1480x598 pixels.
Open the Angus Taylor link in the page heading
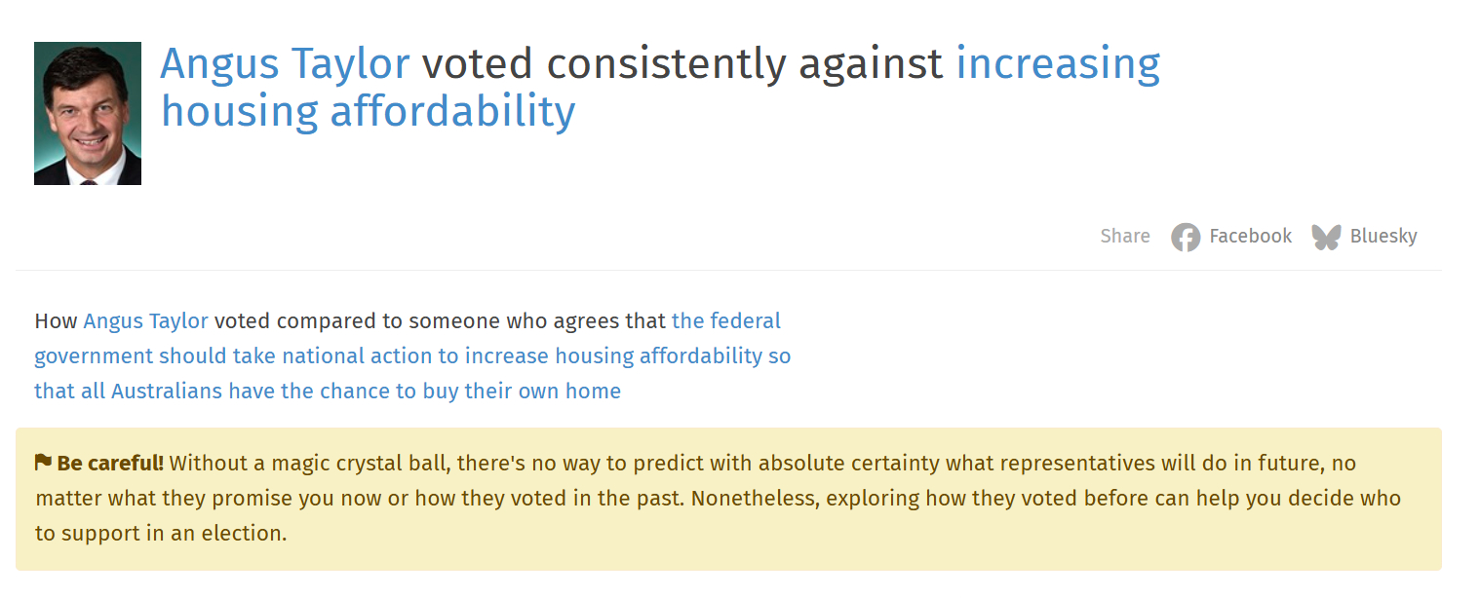tap(285, 64)
